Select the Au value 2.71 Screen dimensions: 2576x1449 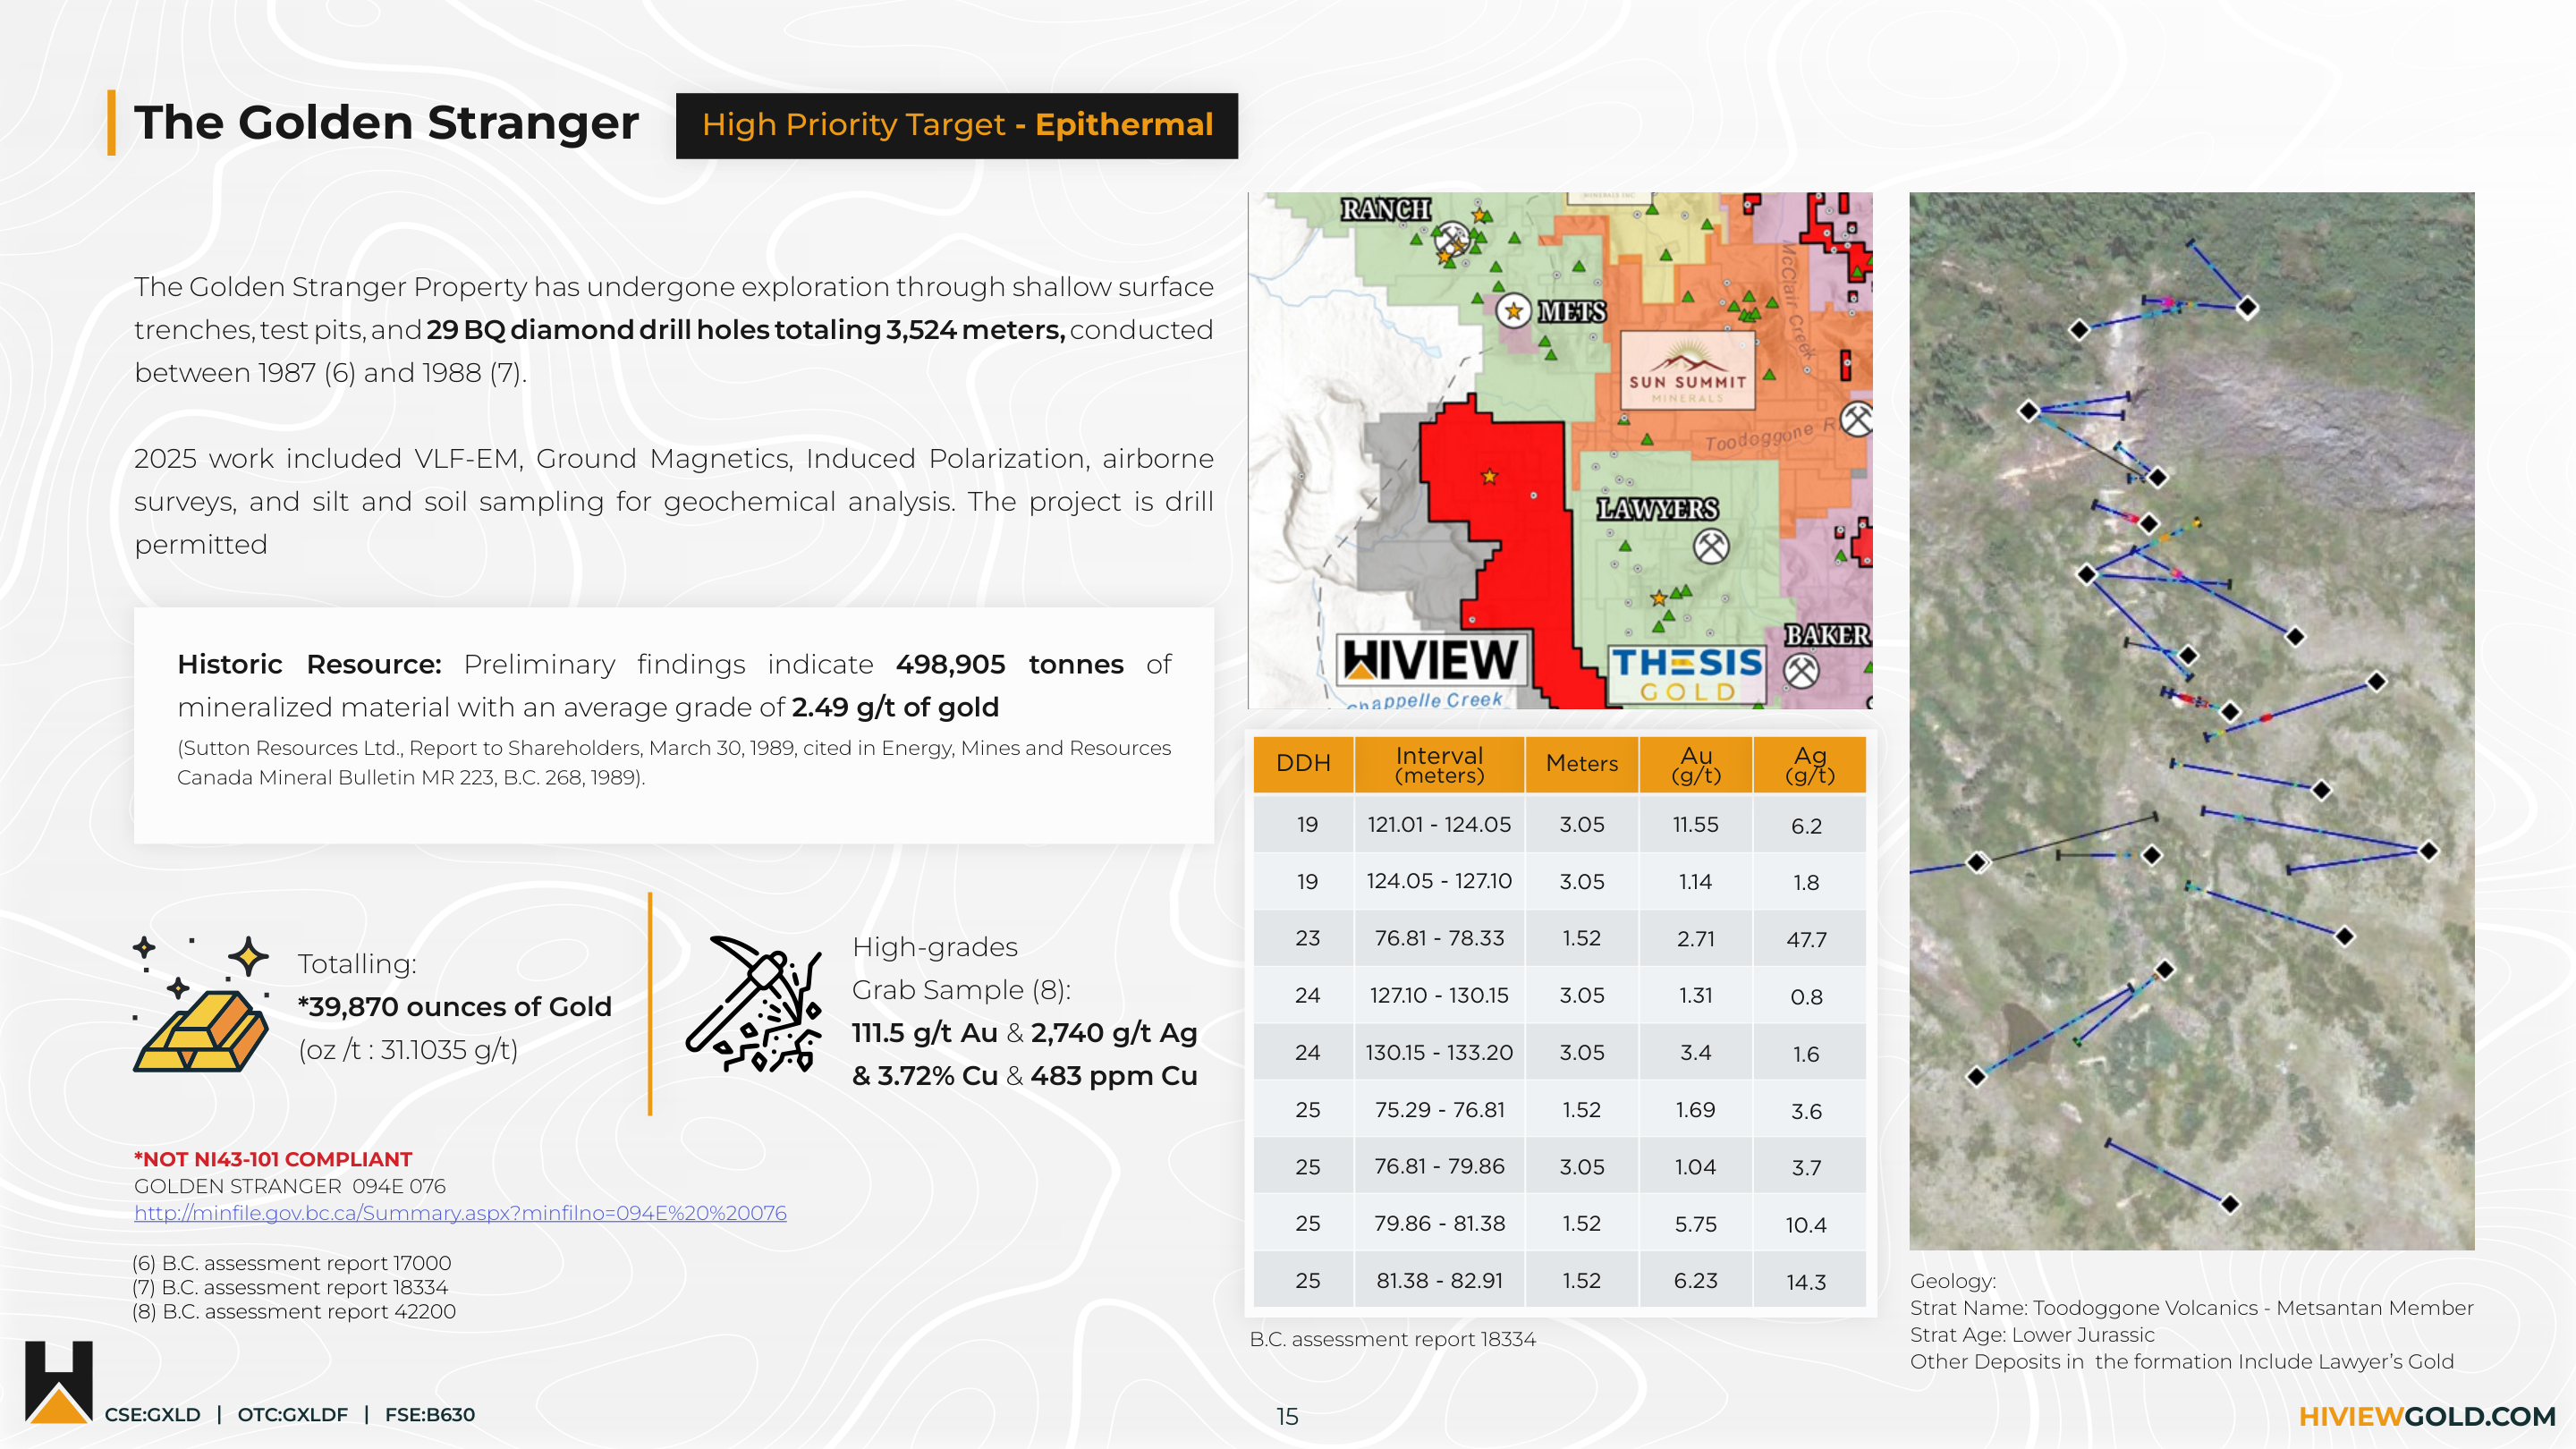point(1696,938)
